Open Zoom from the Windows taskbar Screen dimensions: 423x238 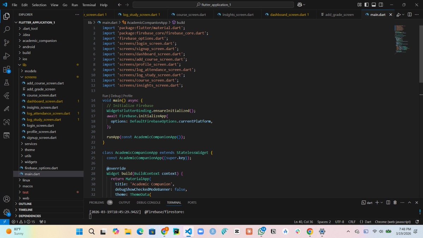coord(201,231)
